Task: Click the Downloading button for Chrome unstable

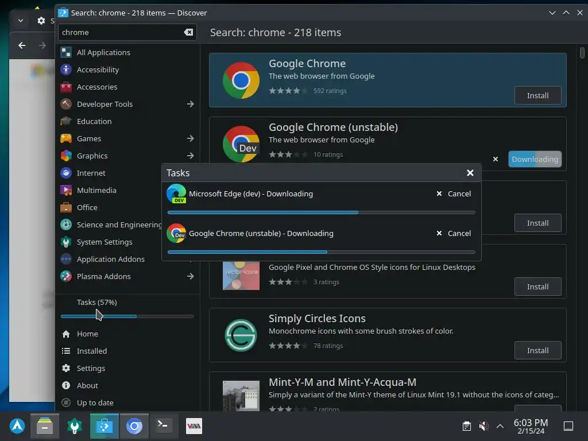Action: (x=535, y=160)
